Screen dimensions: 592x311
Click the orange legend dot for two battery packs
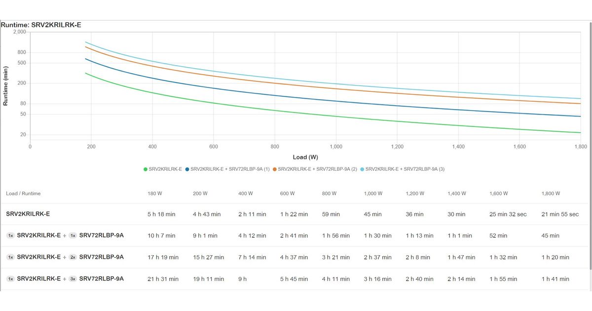click(274, 169)
